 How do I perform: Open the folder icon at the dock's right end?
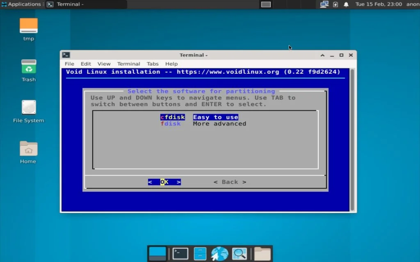pos(262,253)
